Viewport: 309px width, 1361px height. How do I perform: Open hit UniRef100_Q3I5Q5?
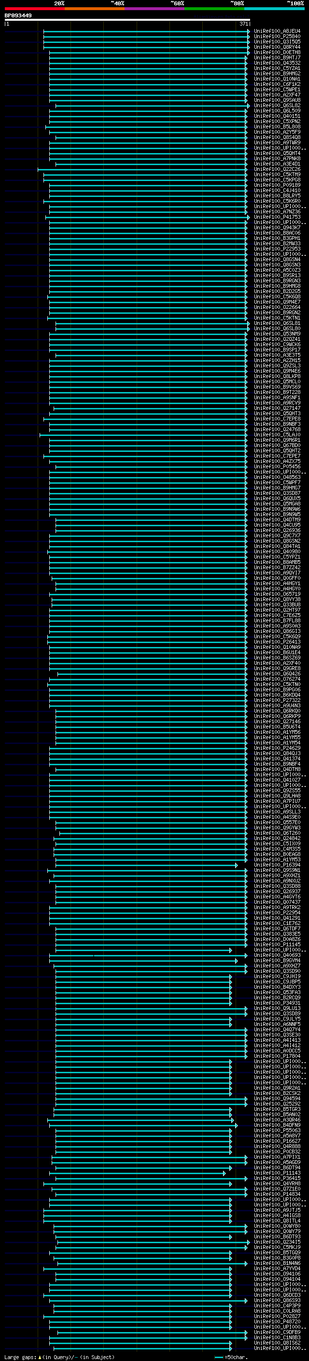point(277,42)
